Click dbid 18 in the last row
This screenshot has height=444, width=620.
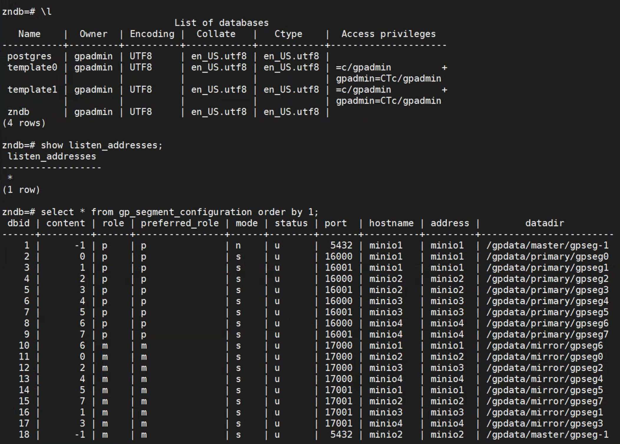click(24, 435)
